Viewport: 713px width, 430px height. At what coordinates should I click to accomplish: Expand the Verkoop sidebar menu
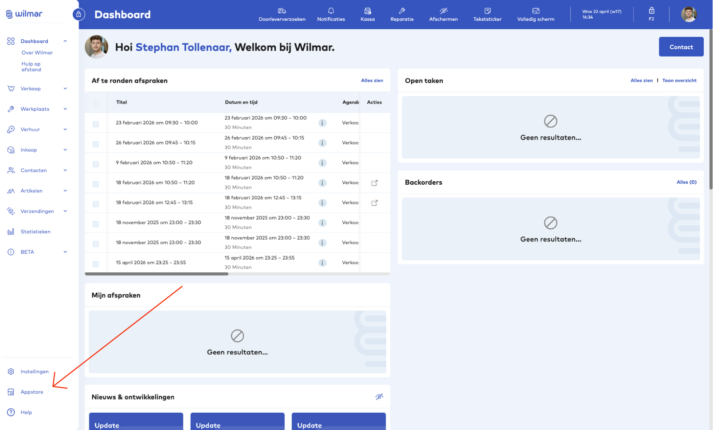pos(65,89)
